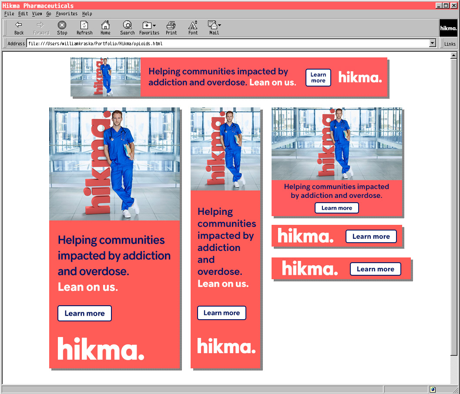Click the scrollbar up arrow

pos(453,55)
